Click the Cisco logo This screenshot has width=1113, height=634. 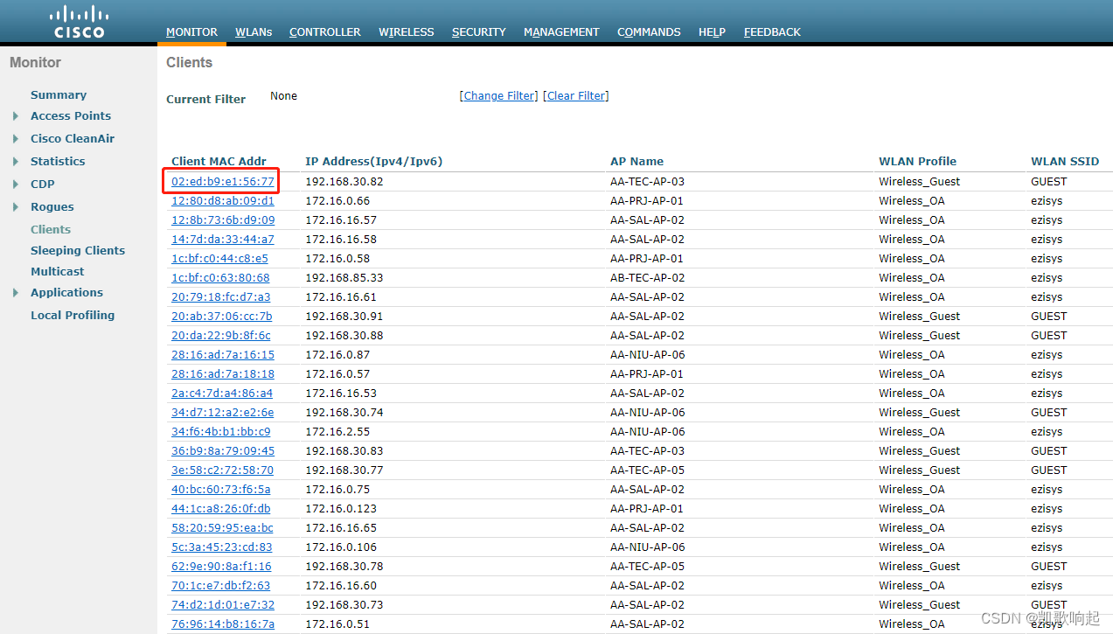(79, 22)
